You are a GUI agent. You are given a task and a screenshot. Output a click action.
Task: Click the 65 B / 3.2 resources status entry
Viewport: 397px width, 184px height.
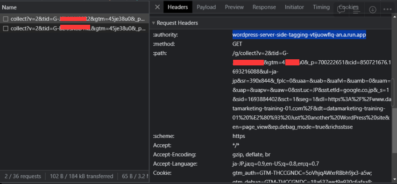(x=135, y=176)
